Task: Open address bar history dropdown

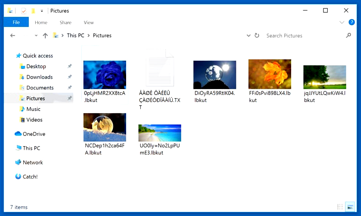Action: tap(249, 36)
